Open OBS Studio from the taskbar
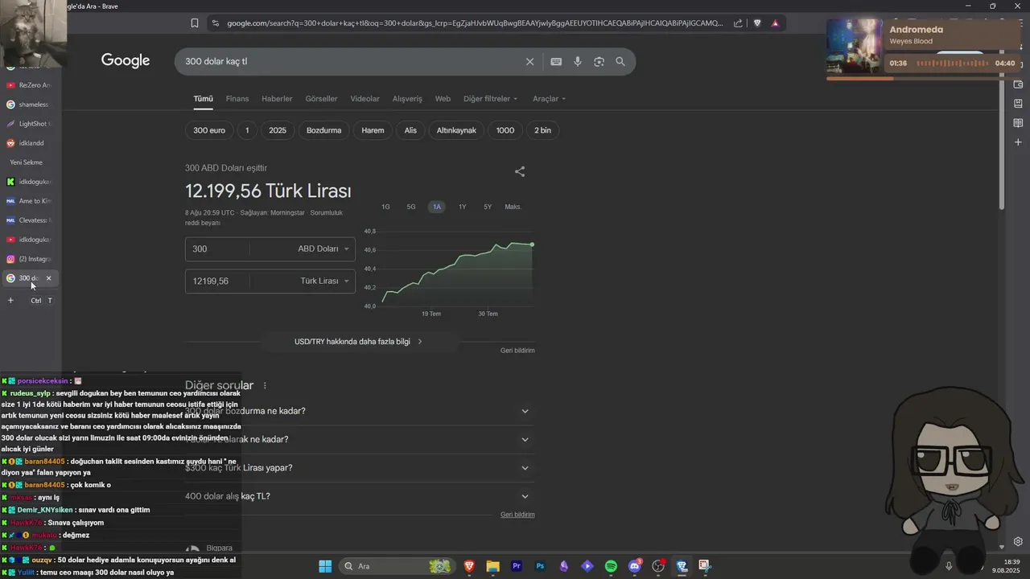This screenshot has width=1030, height=579. coord(658,566)
